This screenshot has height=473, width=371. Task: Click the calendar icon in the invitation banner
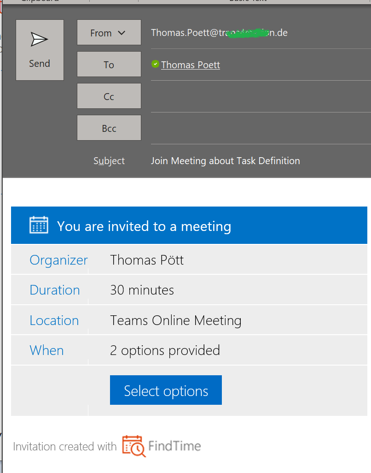click(x=39, y=225)
